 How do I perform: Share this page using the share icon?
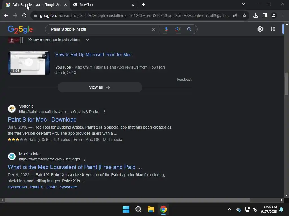click(235, 16)
